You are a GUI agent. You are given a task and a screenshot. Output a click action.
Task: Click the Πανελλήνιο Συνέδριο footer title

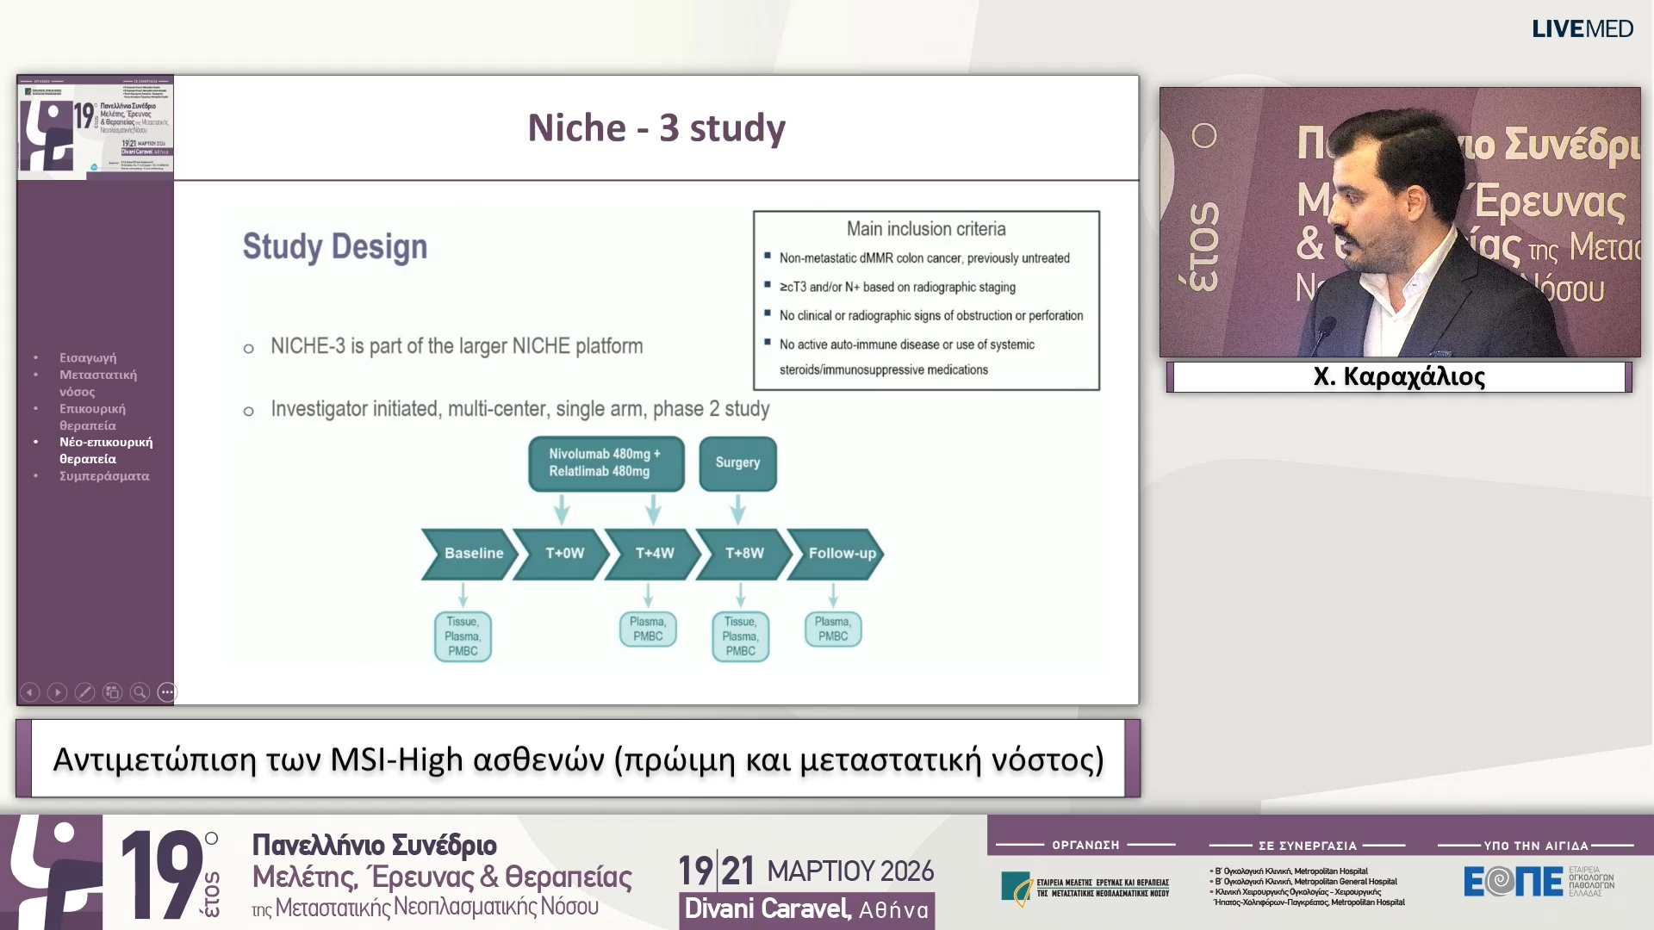point(374,845)
